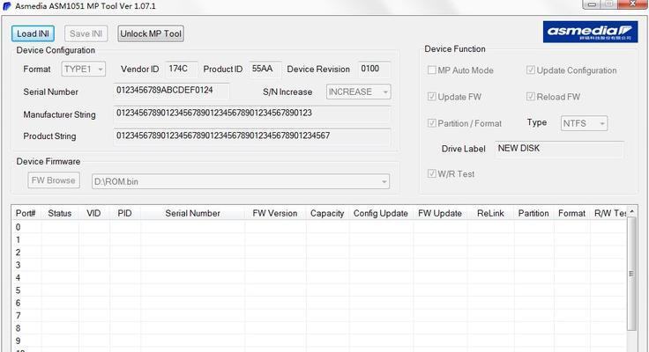
Task: Click the Asmedia app icon in title bar
Action: 7,6
